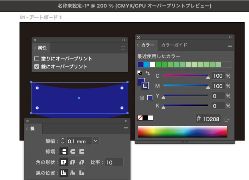The height and width of the screenshot is (180, 249).
Task: Pick the white recent color swatch
Action: point(152,65)
